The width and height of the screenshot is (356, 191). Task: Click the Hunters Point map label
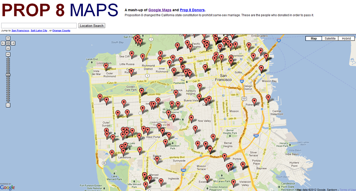click(x=294, y=164)
